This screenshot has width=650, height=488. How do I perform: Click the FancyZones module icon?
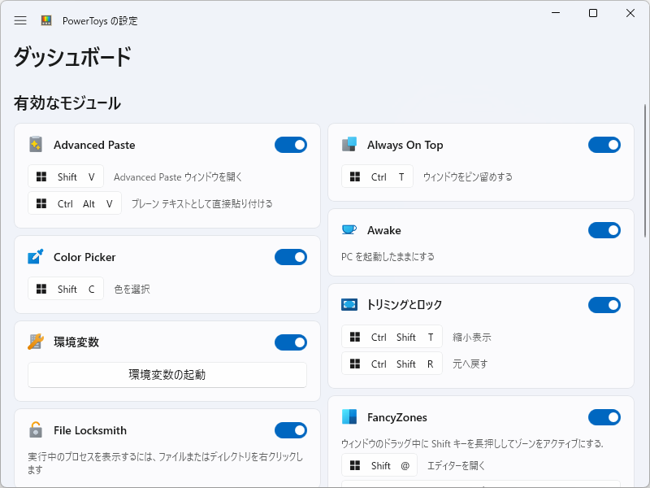coord(351,416)
